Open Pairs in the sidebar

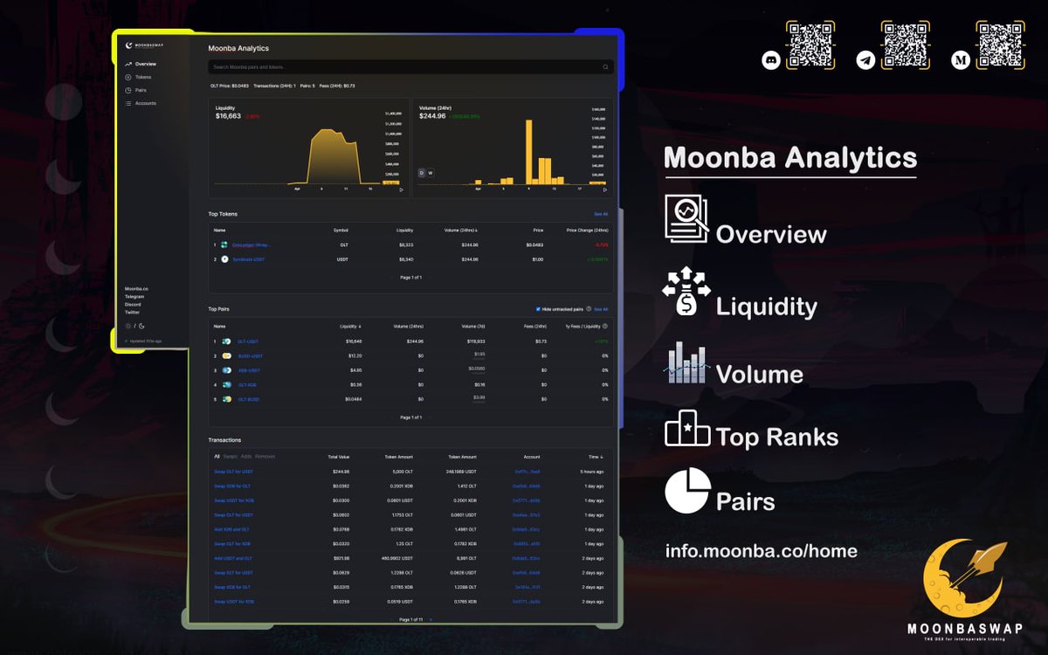tap(141, 90)
